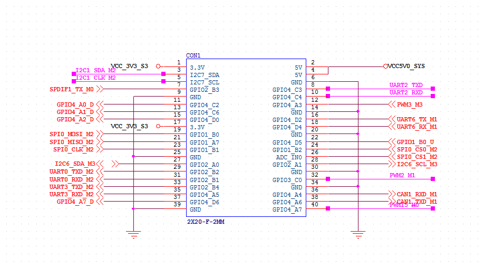Select the GPIO4_D6 pin name
Image resolution: width=485 pixels, height=267 pixels.
tap(205, 203)
